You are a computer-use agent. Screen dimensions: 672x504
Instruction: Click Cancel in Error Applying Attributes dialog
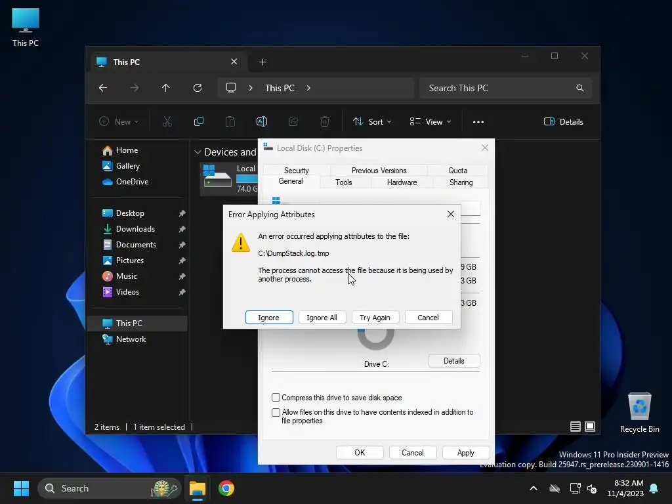(428, 318)
